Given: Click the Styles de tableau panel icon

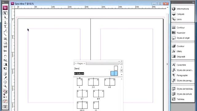Looking at the screenshot, I should (174, 89).
